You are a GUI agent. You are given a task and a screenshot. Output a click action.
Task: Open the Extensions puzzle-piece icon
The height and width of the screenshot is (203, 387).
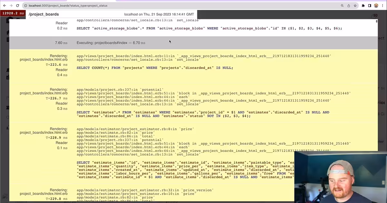click(363, 5)
